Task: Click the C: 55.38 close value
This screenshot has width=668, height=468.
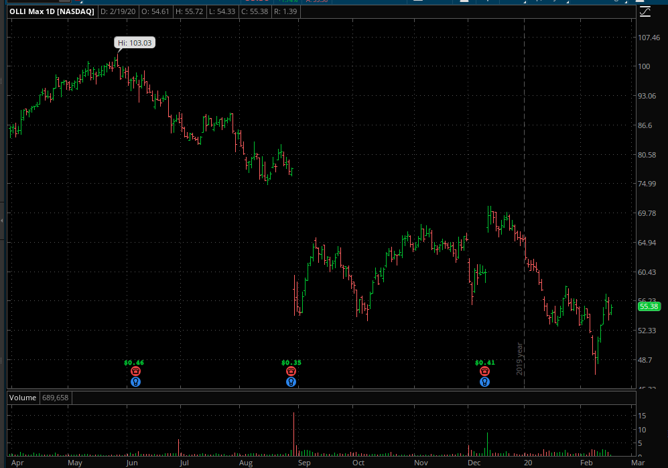Action: (x=255, y=11)
